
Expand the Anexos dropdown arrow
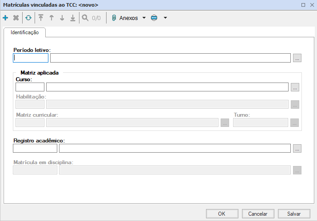click(144, 18)
